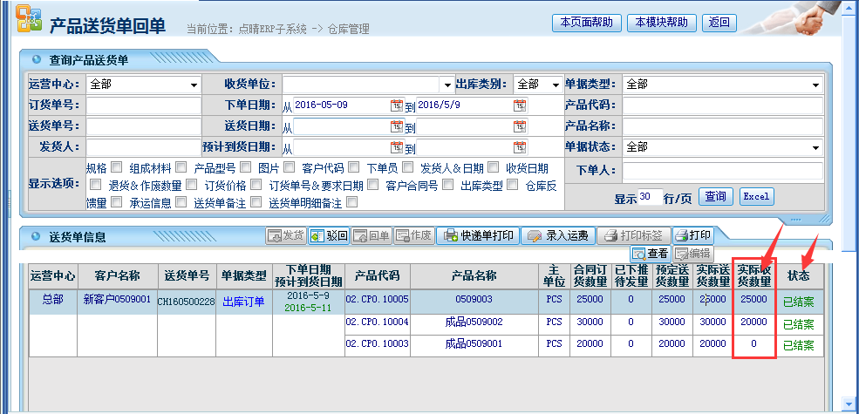Open the calendar for 预计到货日期 start date
Screen dimensions: 859x414
(397, 147)
